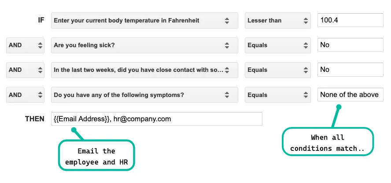Open the close contact question dropdown
Image resolution: width=391 pixels, height=183 pixels.
pos(142,70)
